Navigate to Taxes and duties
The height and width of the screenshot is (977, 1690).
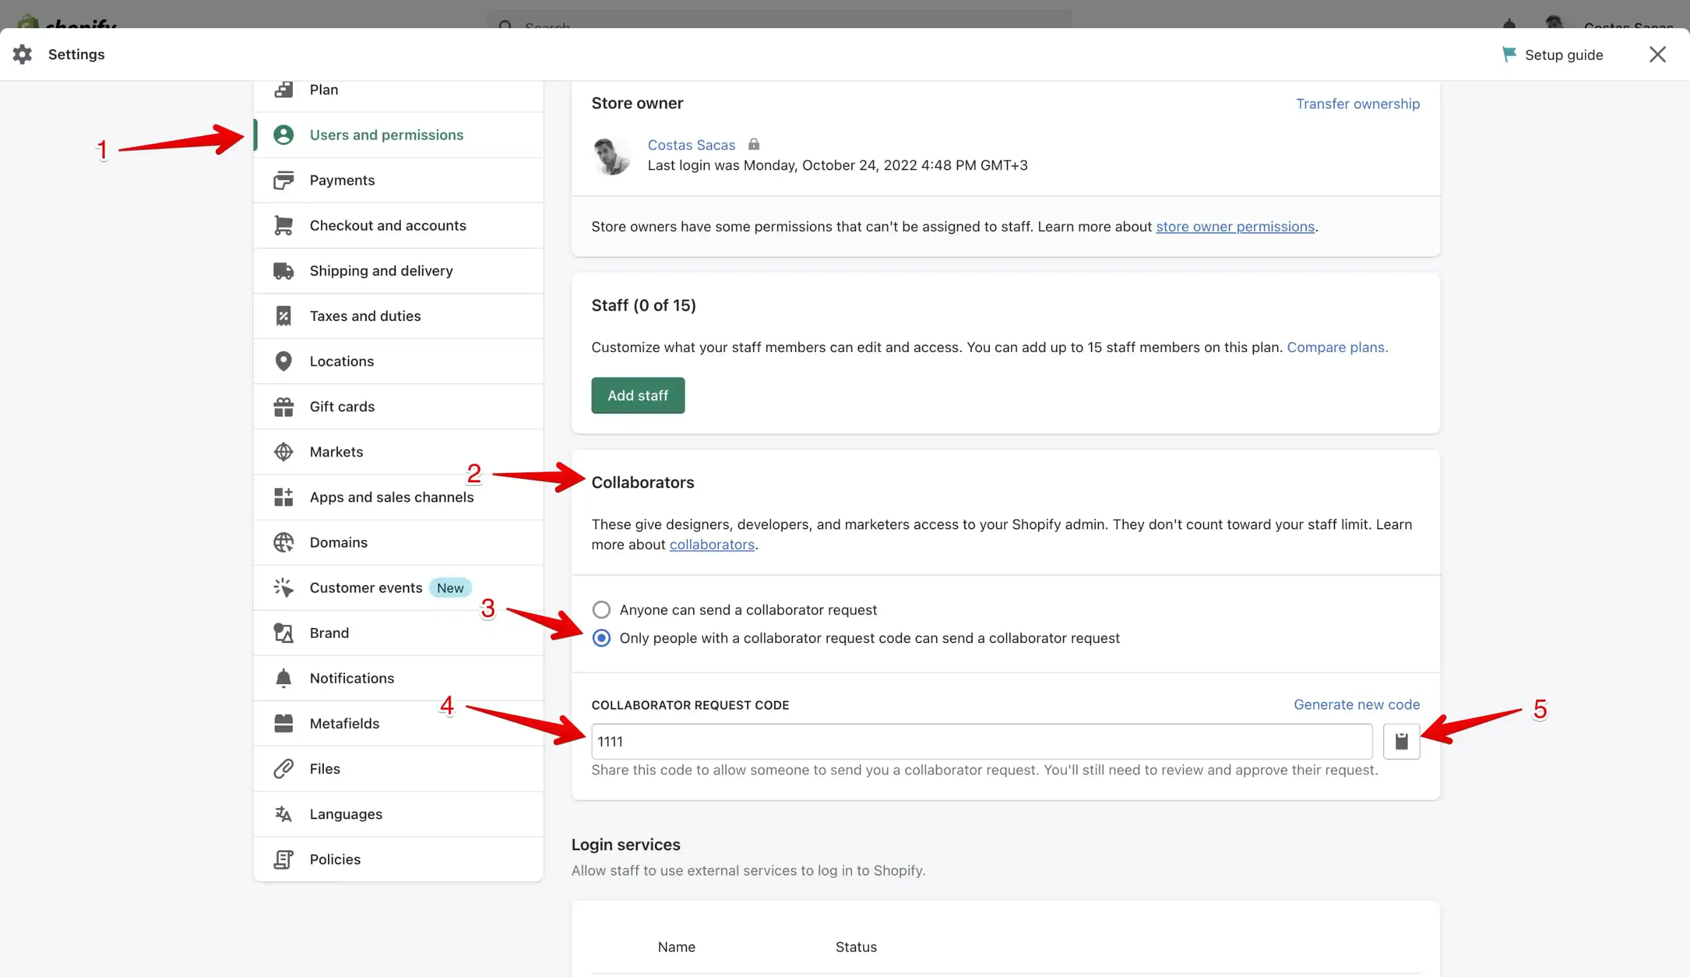coord(398,316)
